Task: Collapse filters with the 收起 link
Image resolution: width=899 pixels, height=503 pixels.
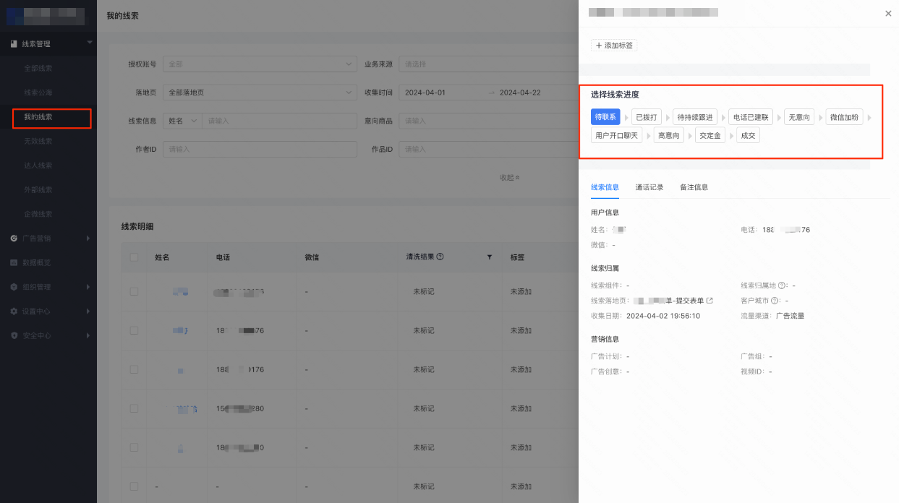Action: (x=508, y=176)
